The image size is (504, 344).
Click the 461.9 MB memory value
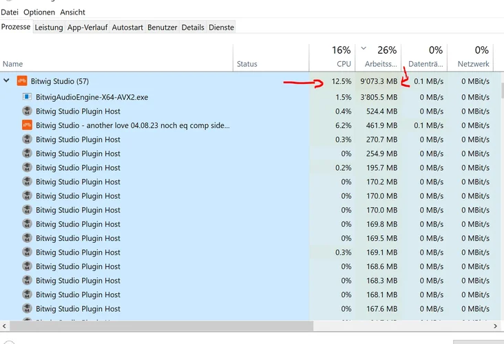[x=381, y=125]
